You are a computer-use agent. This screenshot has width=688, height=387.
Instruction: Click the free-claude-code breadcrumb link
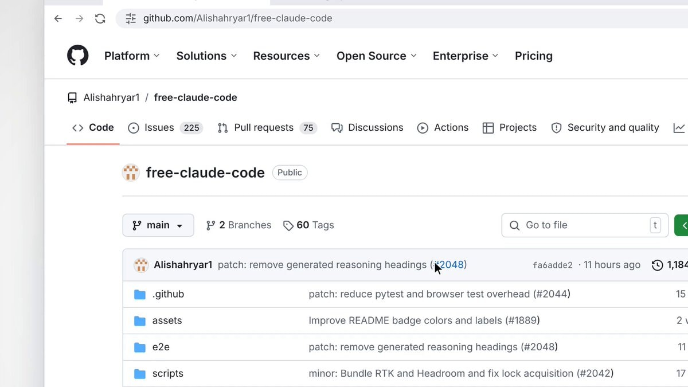[196, 97]
